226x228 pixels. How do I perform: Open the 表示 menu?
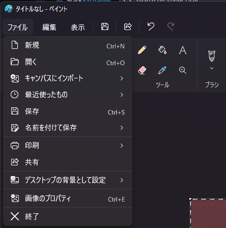pyautogui.click(x=78, y=27)
